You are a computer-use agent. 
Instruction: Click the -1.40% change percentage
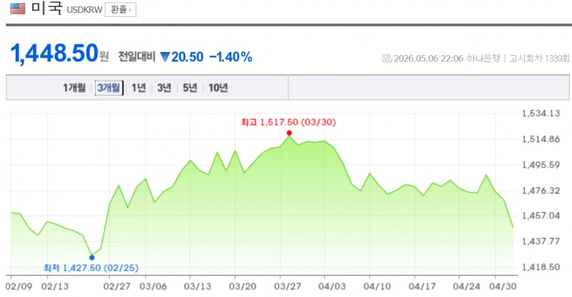pos(230,57)
